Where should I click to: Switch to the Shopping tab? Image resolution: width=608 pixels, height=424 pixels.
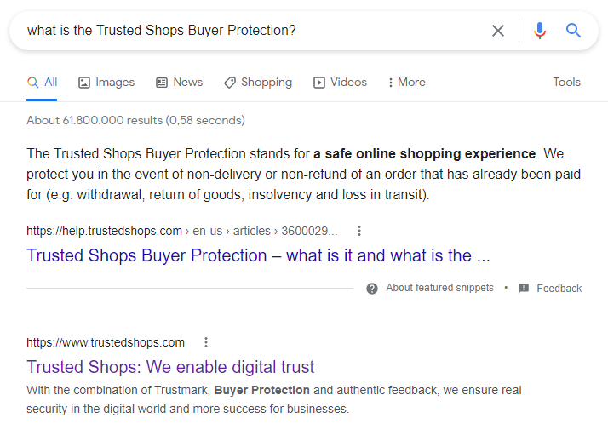pos(258,83)
